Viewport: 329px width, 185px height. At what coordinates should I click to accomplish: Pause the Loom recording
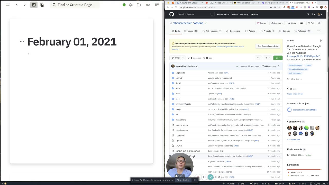click(x=204, y=177)
